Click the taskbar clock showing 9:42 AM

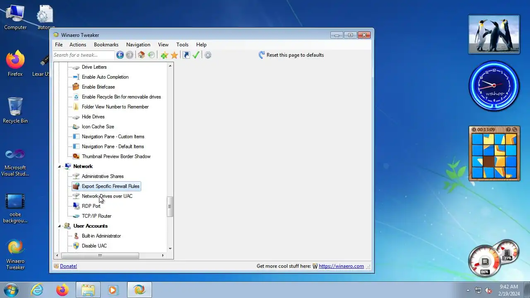(x=509, y=290)
